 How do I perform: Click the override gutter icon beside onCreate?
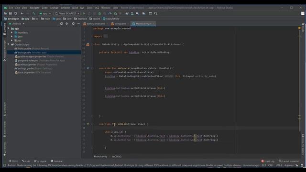click(x=88, y=68)
